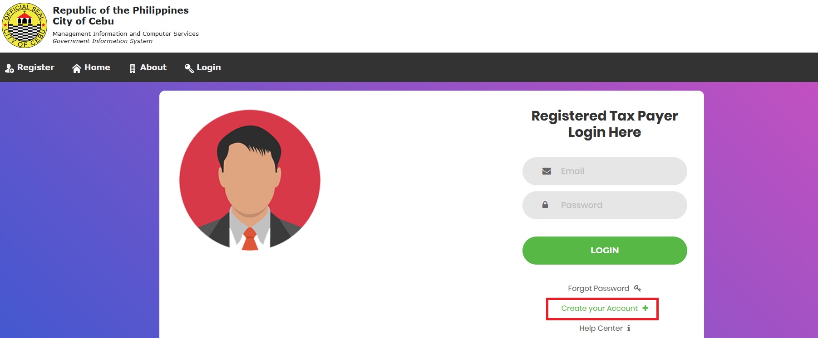
Task: Open the About menu item
Action: [x=153, y=68]
